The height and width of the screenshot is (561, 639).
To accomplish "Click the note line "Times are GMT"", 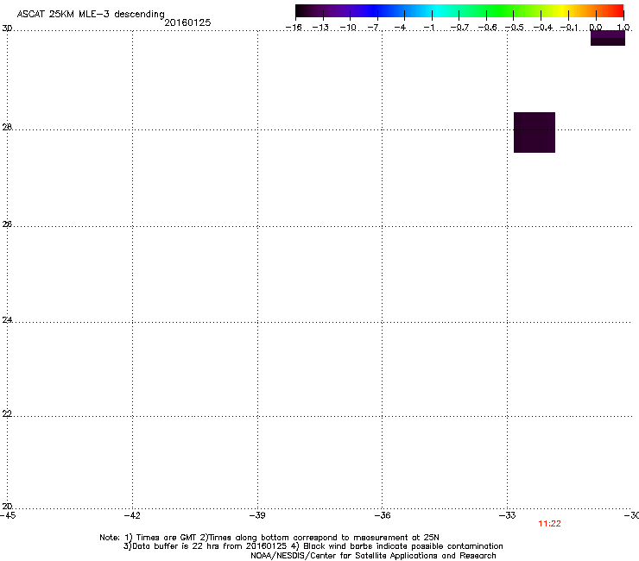I will point(167,538).
